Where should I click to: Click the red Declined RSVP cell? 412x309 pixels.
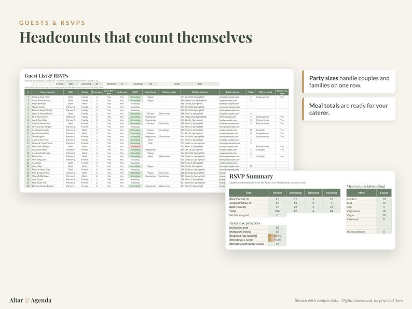[x=135, y=147]
